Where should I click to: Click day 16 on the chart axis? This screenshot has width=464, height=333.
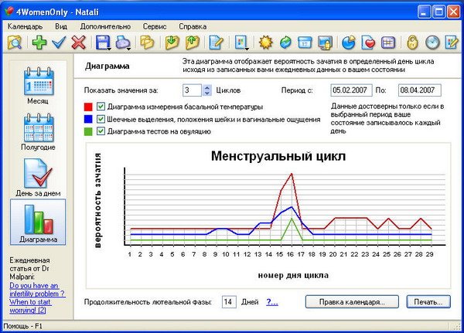[x=290, y=254]
